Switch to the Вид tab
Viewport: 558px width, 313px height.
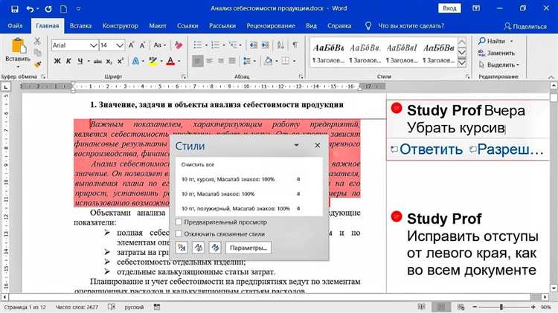click(312, 25)
